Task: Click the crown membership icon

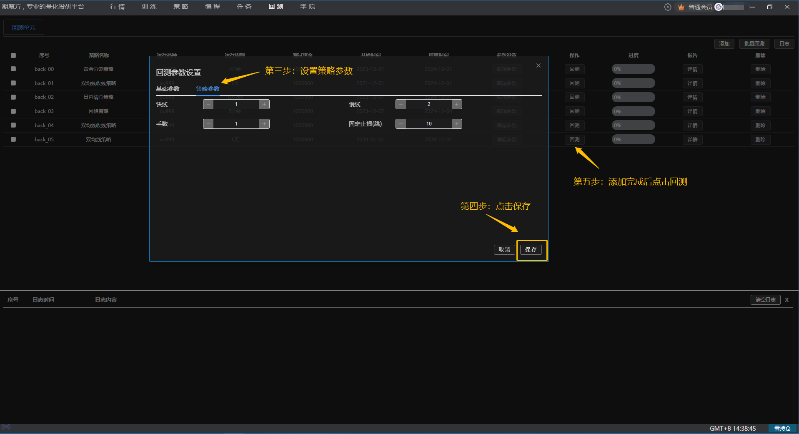Action: click(681, 7)
